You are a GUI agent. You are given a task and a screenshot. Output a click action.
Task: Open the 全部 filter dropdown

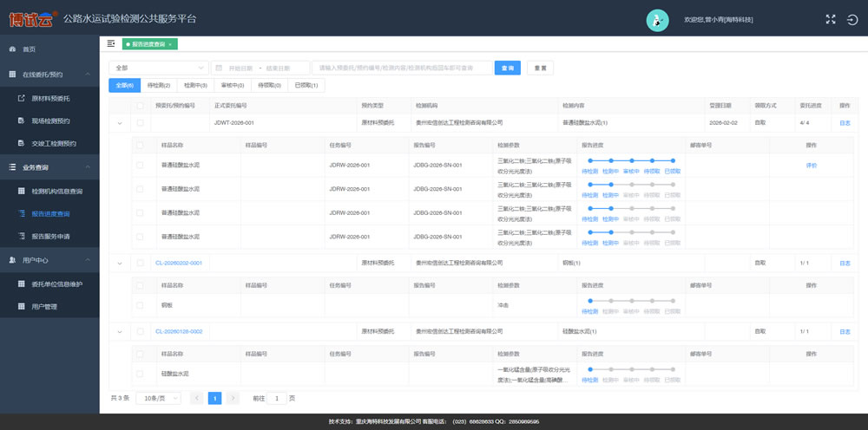point(158,68)
